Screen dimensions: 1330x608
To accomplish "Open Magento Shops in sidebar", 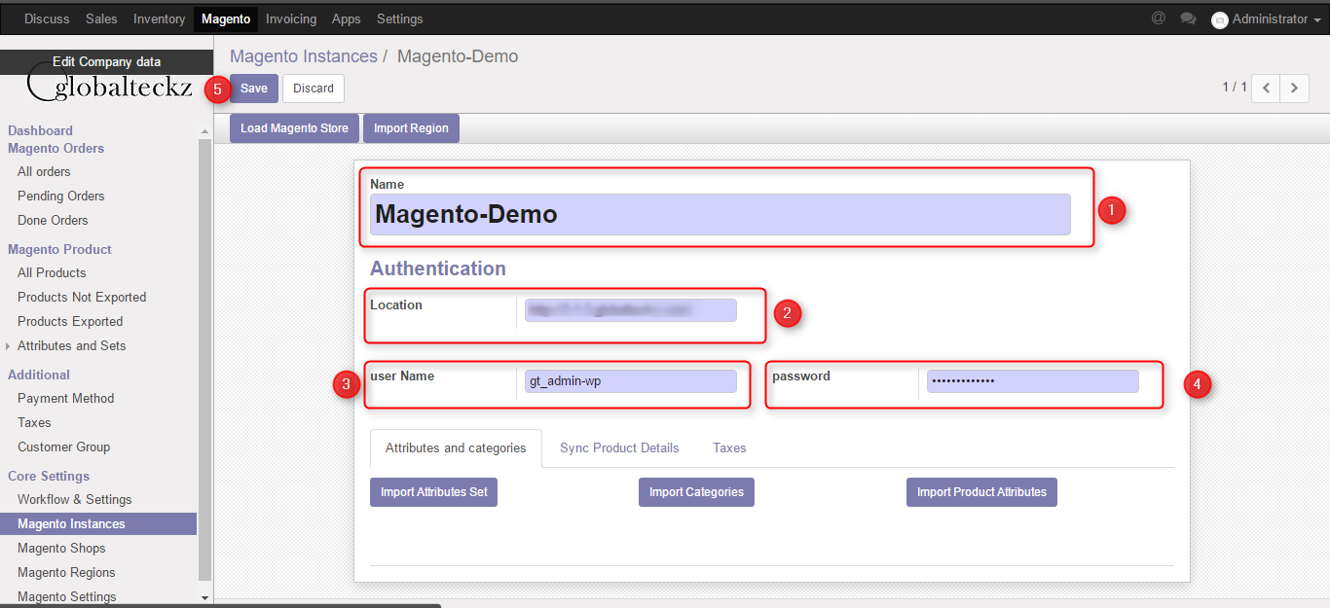I will pos(61,549).
